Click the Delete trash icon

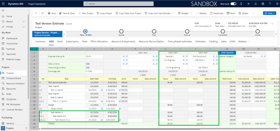point(240,13)
